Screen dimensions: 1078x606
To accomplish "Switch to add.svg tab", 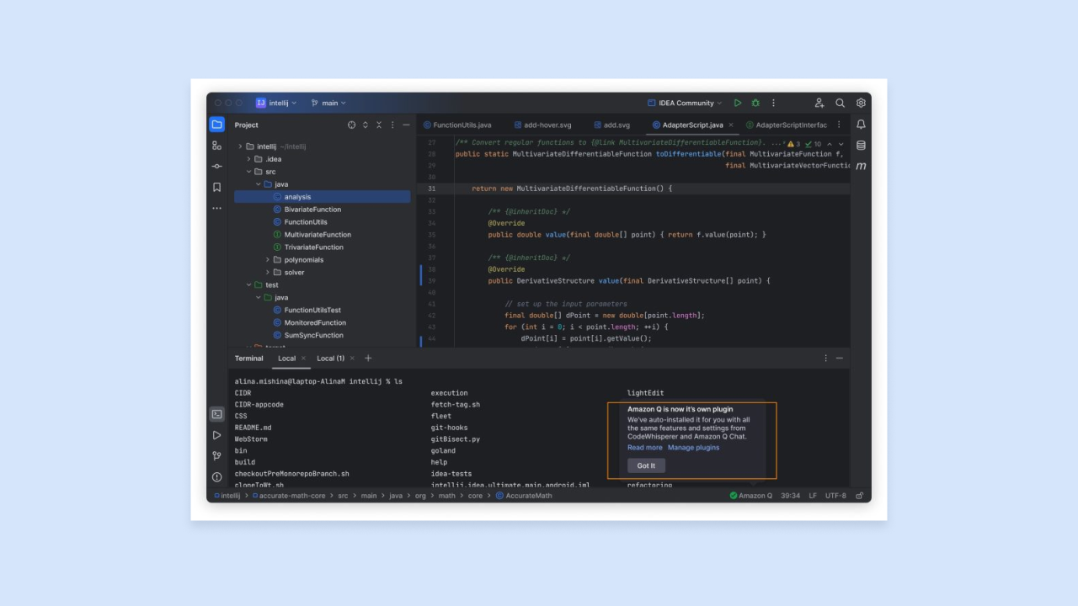I will click(611, 125).
